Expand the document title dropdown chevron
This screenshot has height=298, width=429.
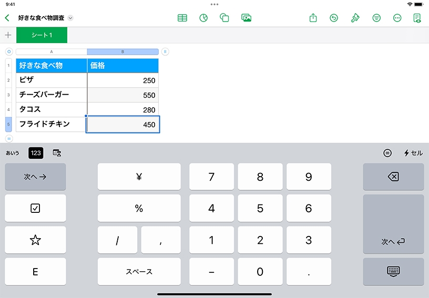point(71,18)
